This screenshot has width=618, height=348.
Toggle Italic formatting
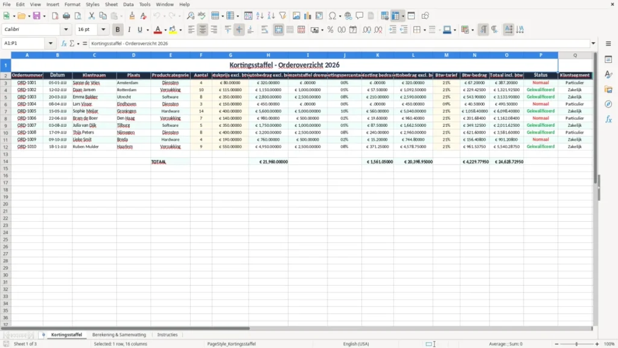click(x=129, y=30)
